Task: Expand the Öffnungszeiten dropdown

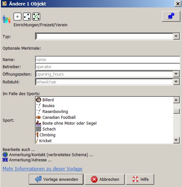Action: tap(176, 74)
